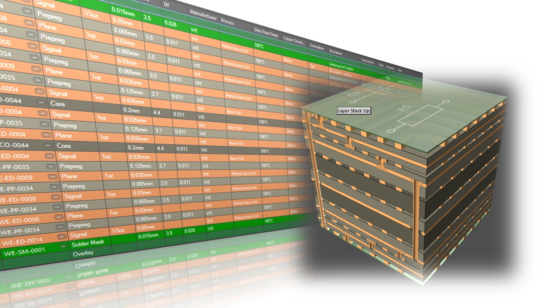
Task: Select the Description column header
Action: (335, 51)
